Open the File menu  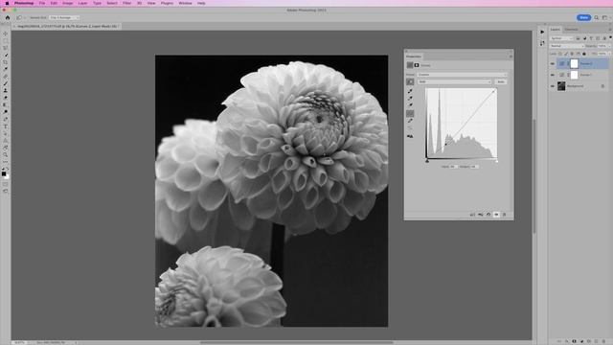click(42, 3)
